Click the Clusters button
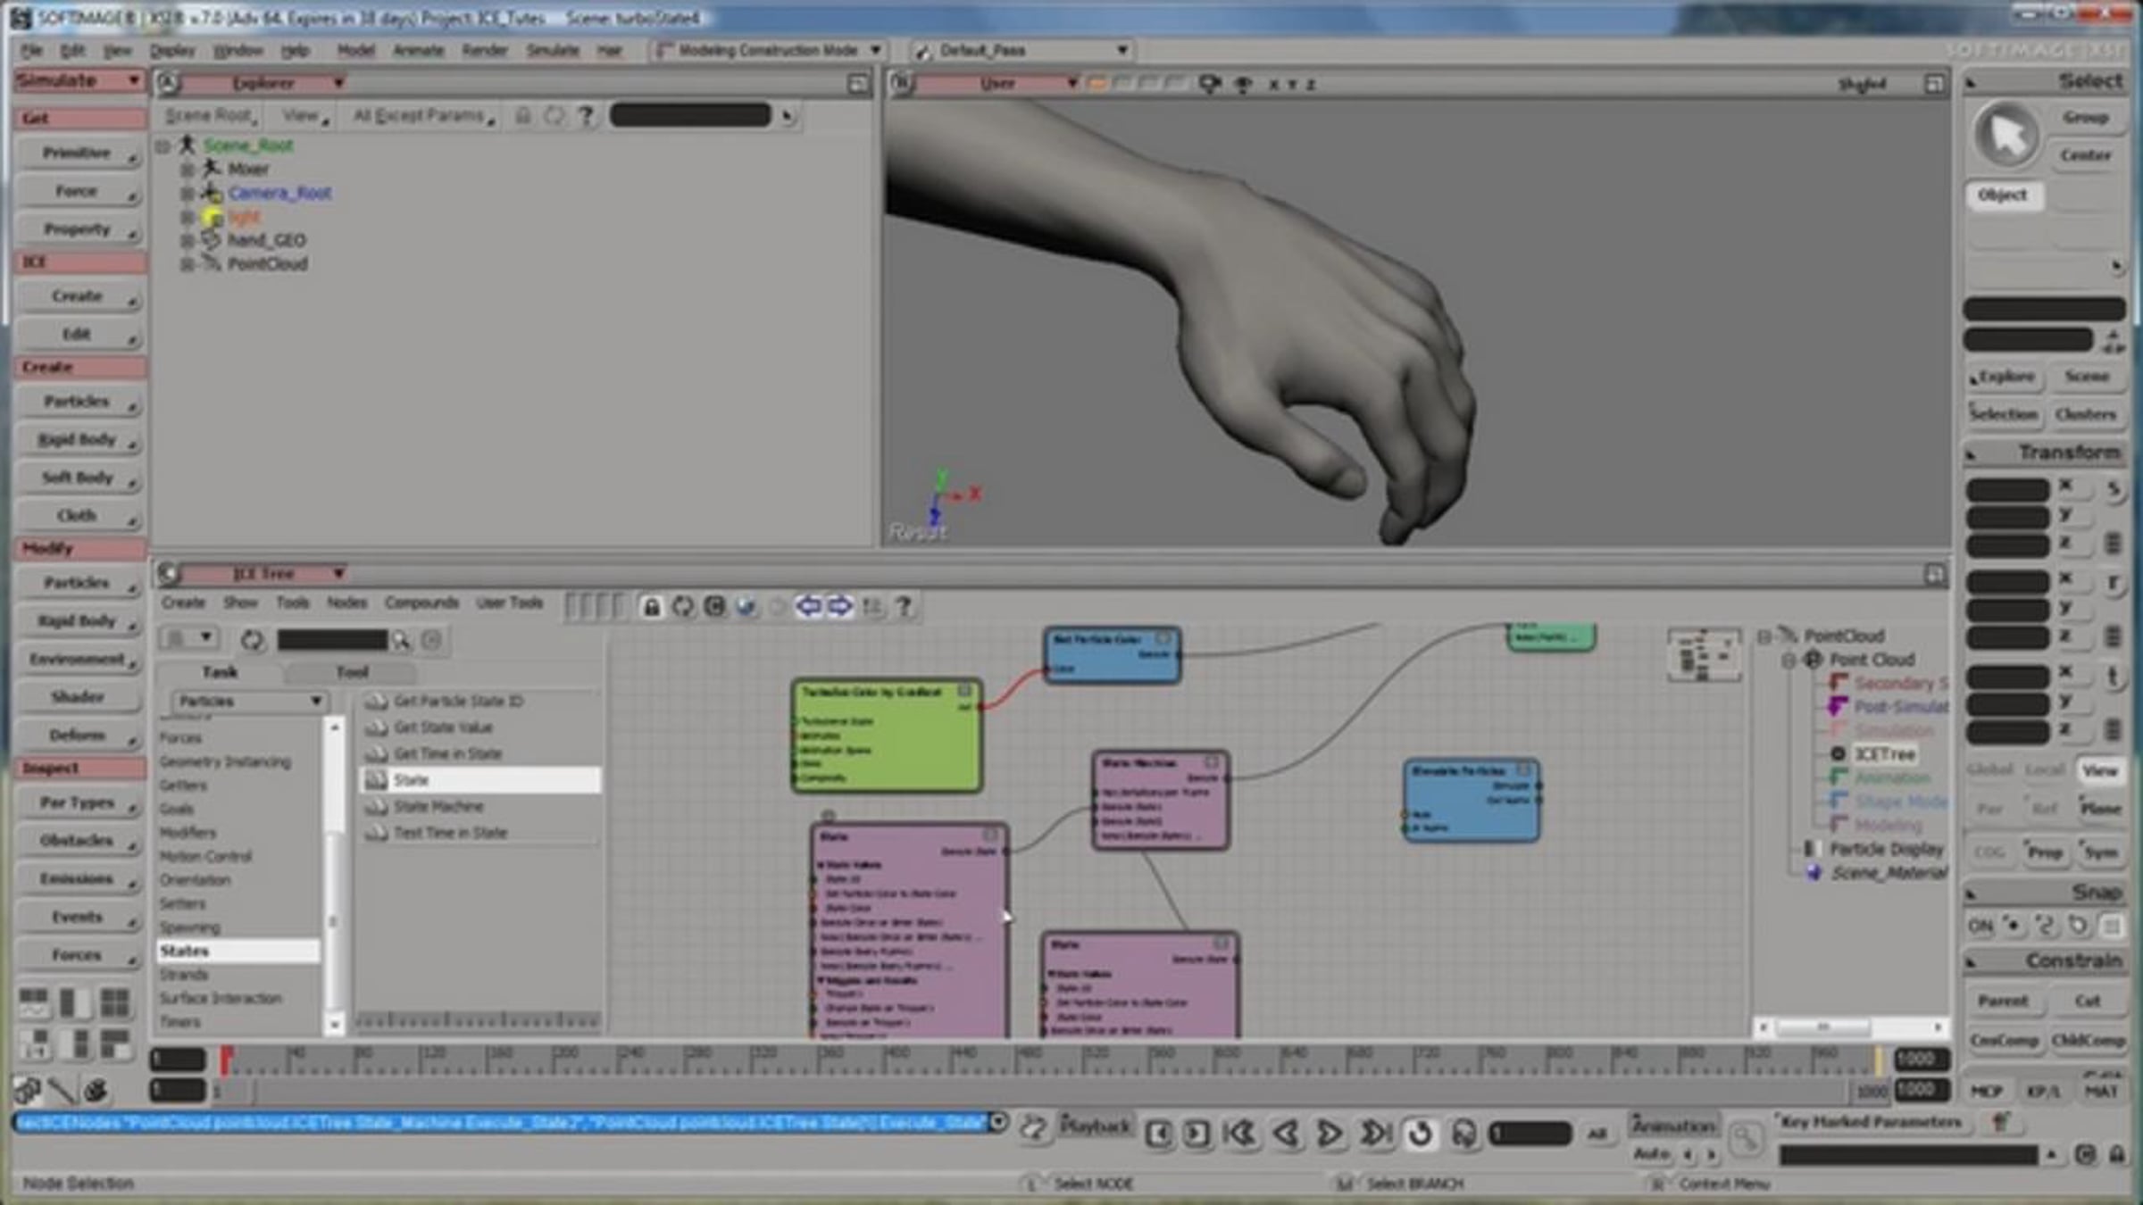The image size is (2143, 1205). coord(2086,414)
